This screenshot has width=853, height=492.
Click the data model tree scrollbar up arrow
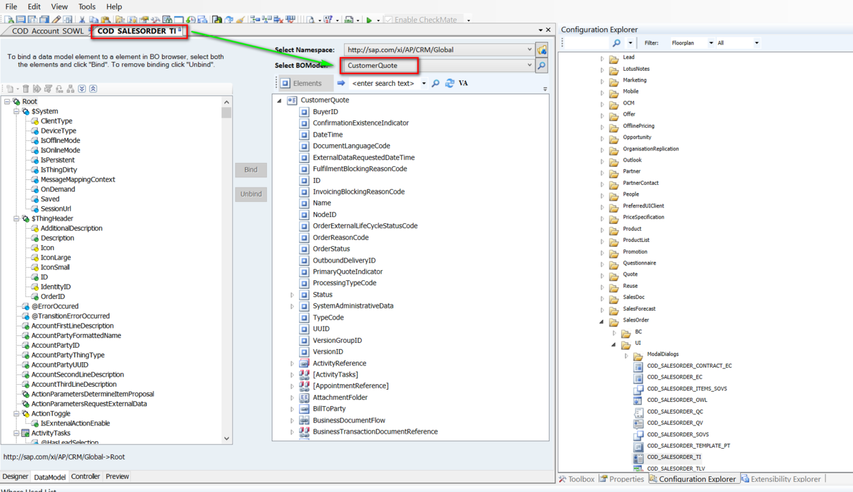click(x=227, y=102)
